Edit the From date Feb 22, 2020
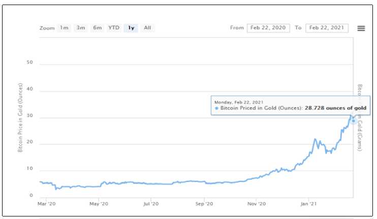This screenshot has height=219, width=377. [x=268, y=28]
